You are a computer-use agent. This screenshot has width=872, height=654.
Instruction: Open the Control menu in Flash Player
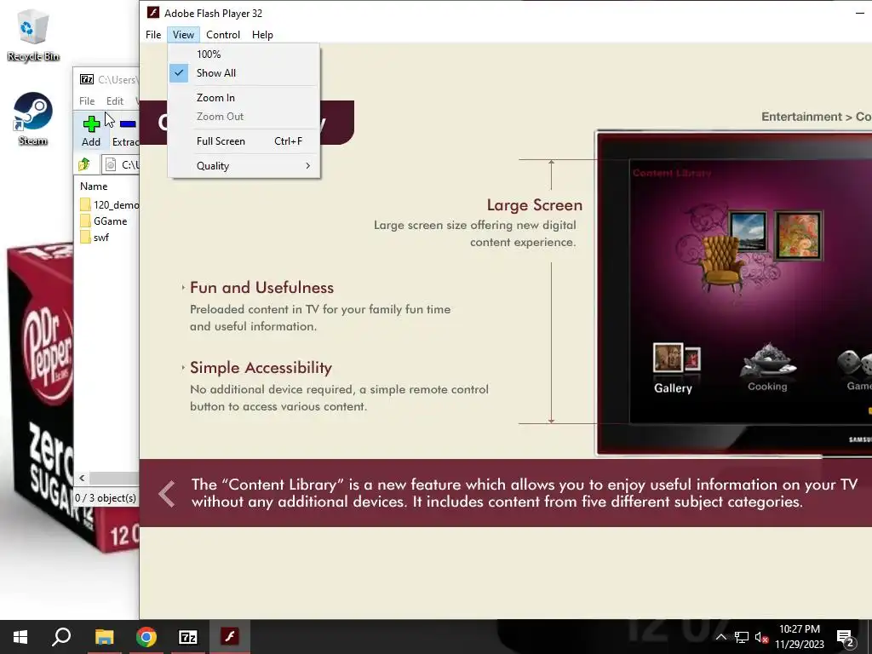[223, 34]
